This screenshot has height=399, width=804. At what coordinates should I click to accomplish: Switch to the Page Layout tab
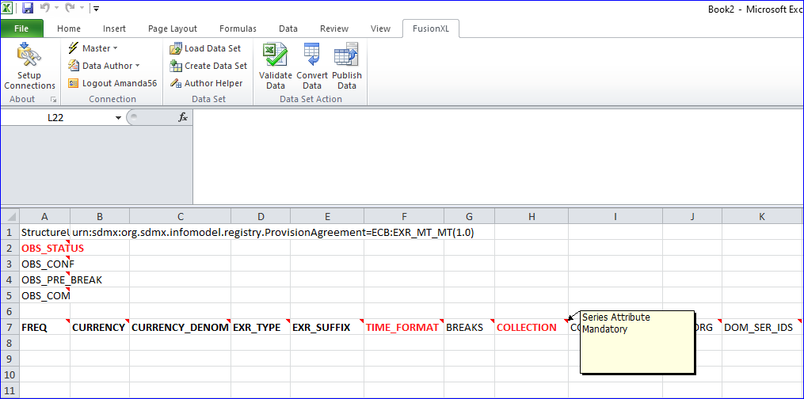point(173,28)
